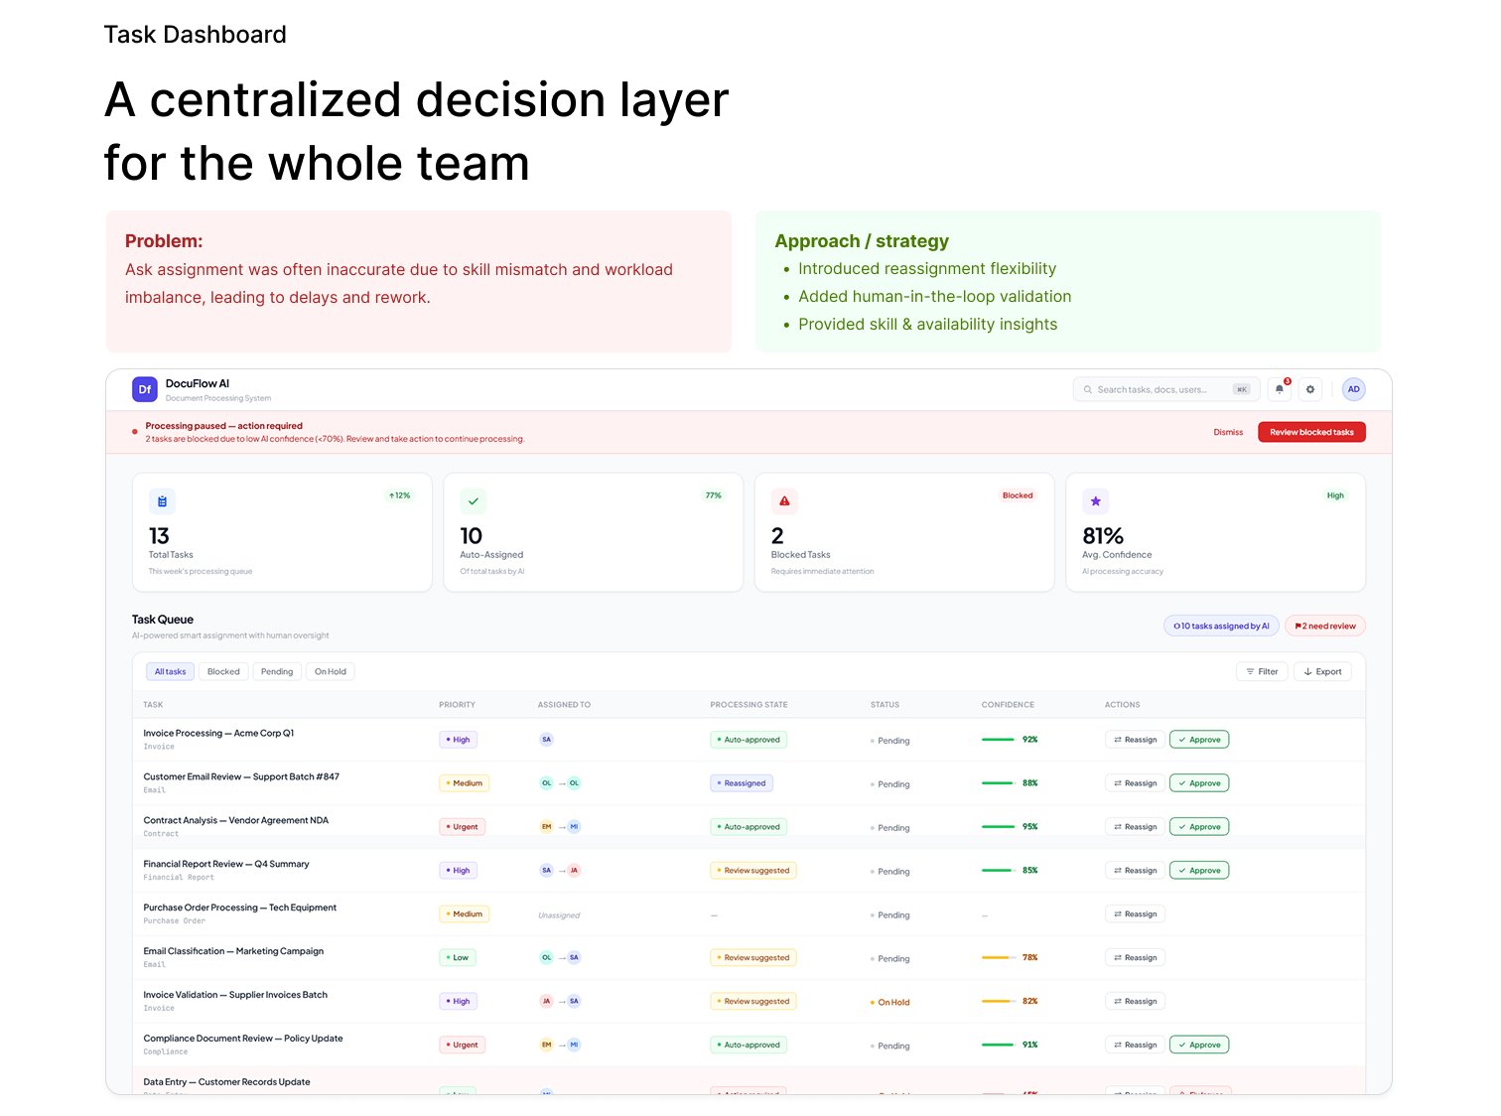Open the notifications bell icon

point(1280,389)
